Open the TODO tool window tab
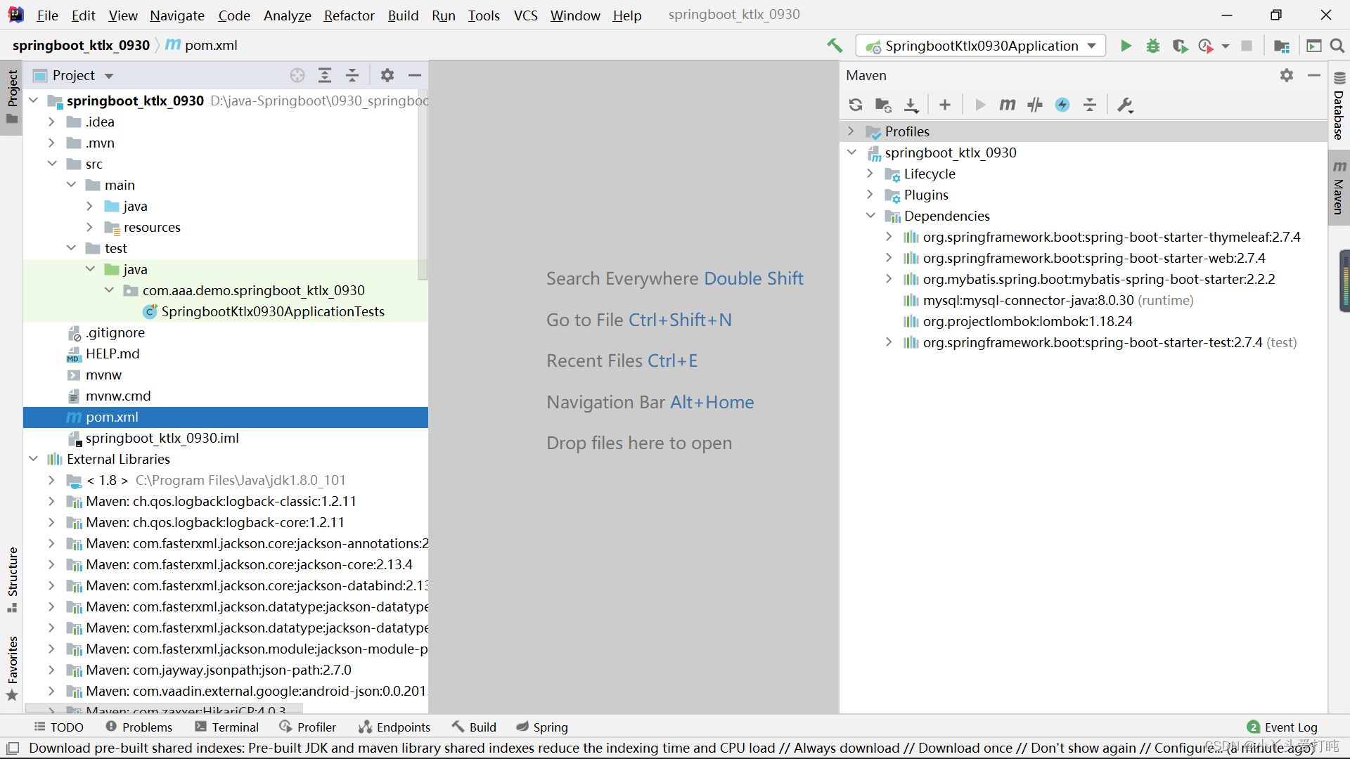 click(59, 727)
